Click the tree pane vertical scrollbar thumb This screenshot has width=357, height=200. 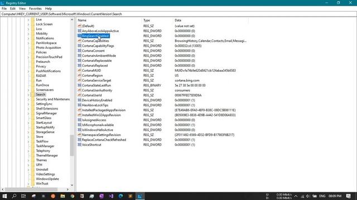click(x=72, y=146)
